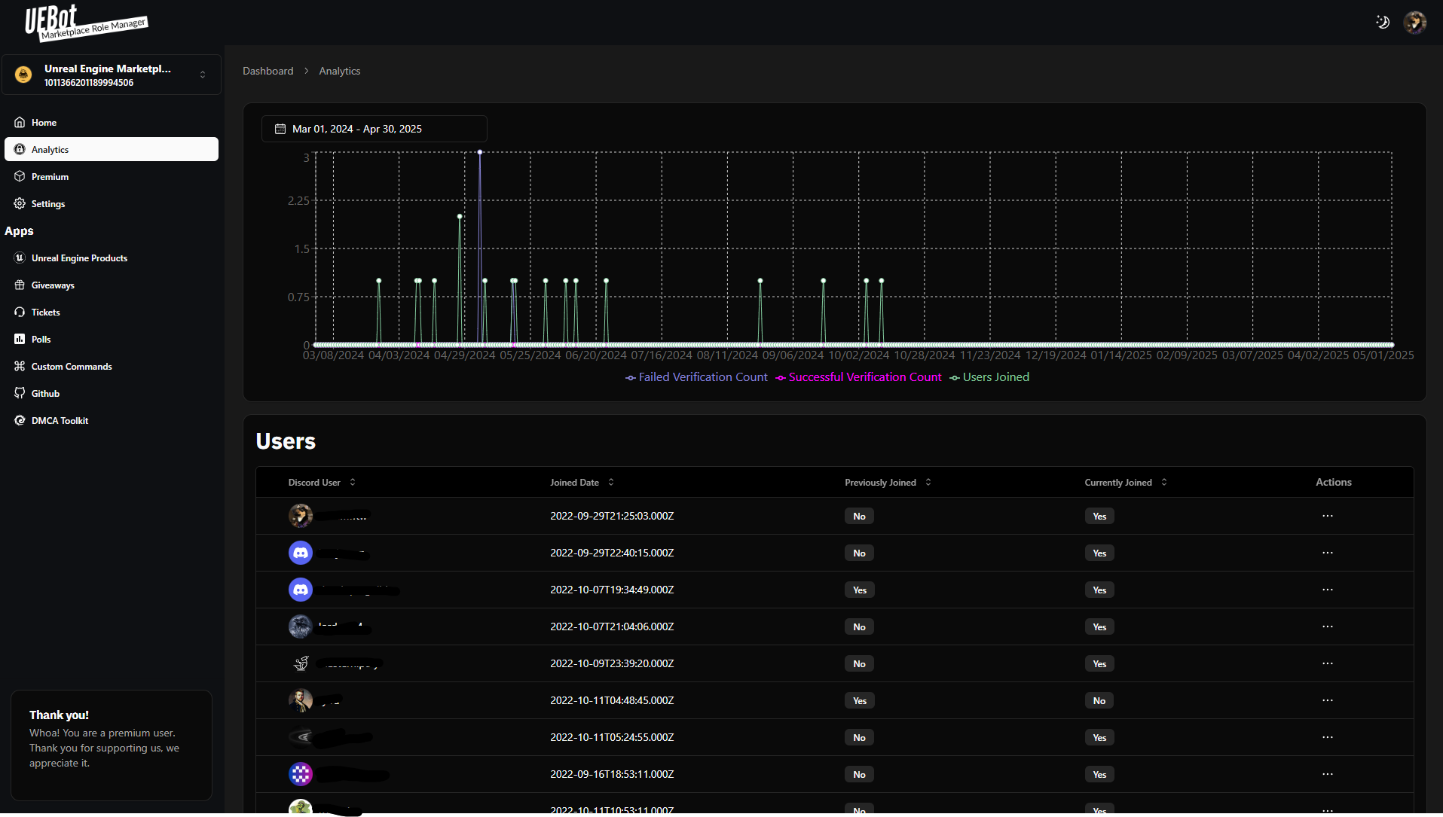Sort by Joined Date column
The image size is (1443, 817).
[582, 483]
